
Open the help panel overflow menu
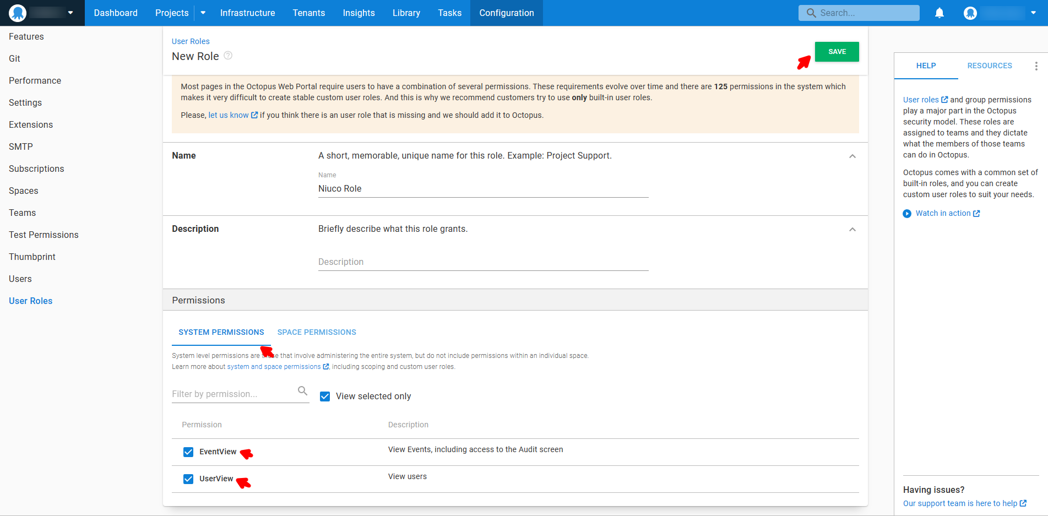point(1036,66)
